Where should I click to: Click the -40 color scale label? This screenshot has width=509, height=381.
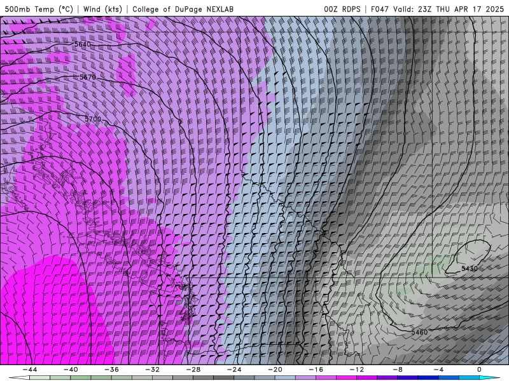point(71,370)
